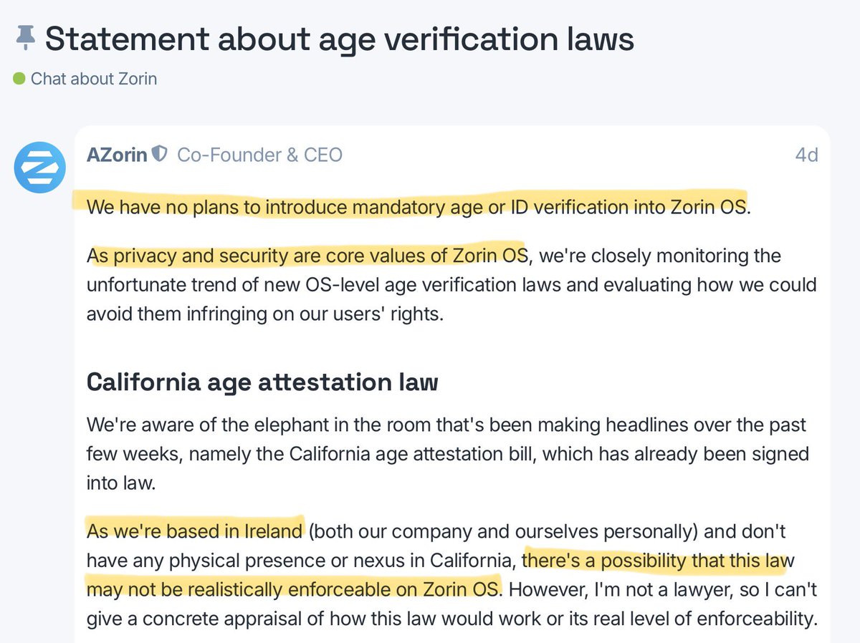This screenshot has width=860, height=643.
Task: Click the "Statement about age verification laws" title
Action: pyautogui.click(x=340, y=39)
